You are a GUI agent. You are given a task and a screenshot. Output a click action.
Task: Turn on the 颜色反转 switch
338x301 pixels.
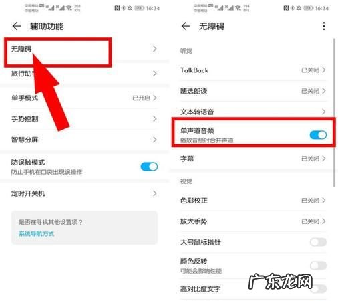click(318, 266)
